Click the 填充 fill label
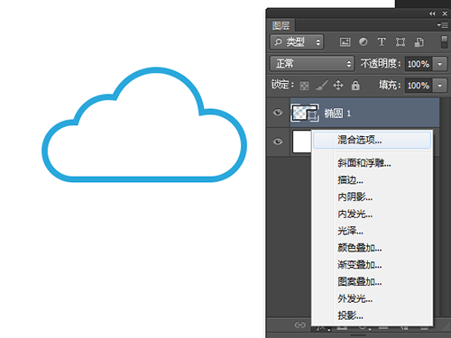 point(390,86)
